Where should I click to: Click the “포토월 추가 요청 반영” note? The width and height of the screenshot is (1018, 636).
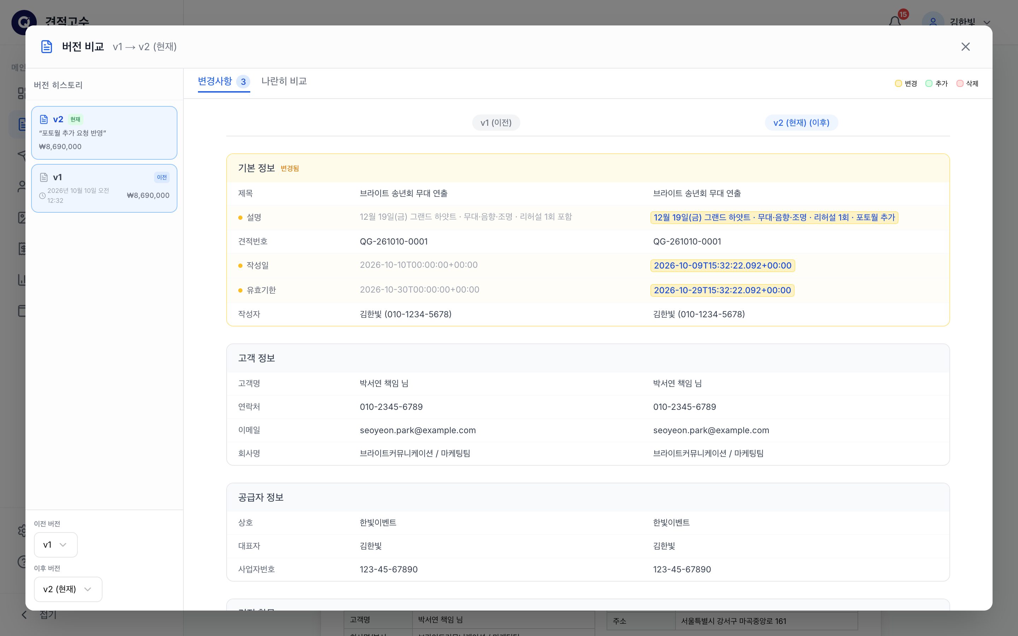pyautogui.click(x=72, y=133)
